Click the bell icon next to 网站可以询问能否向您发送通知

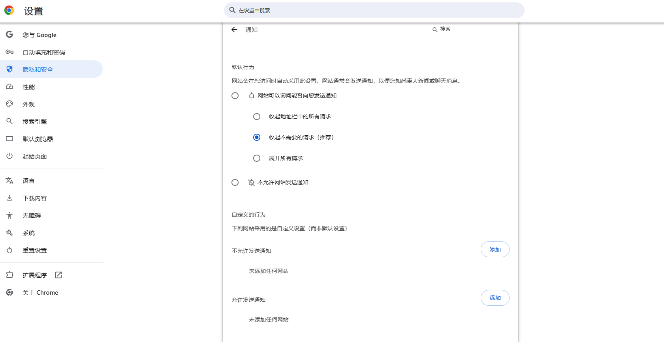click(252, 95)
